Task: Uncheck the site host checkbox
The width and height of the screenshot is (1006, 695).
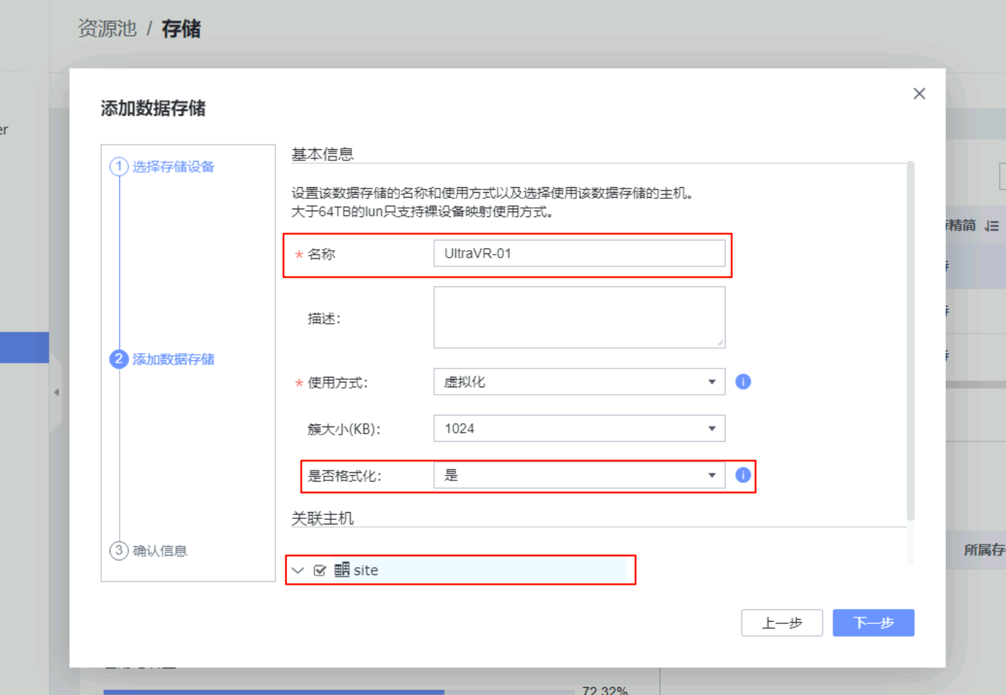Action: [x=320, y=571]
